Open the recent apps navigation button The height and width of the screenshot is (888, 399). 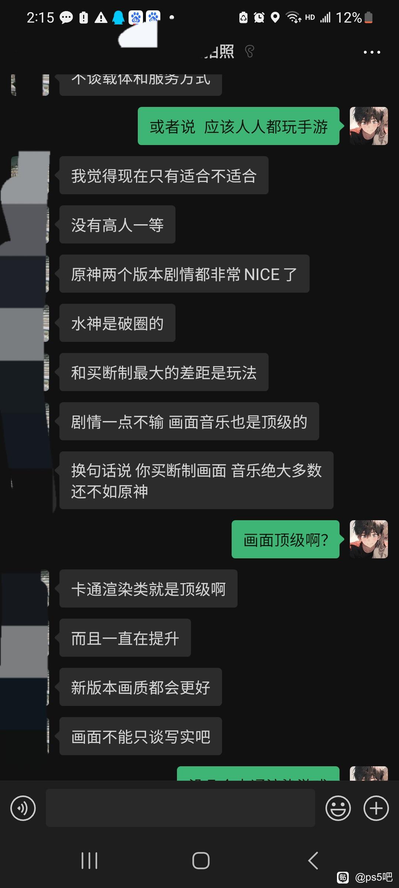point(89,861)
